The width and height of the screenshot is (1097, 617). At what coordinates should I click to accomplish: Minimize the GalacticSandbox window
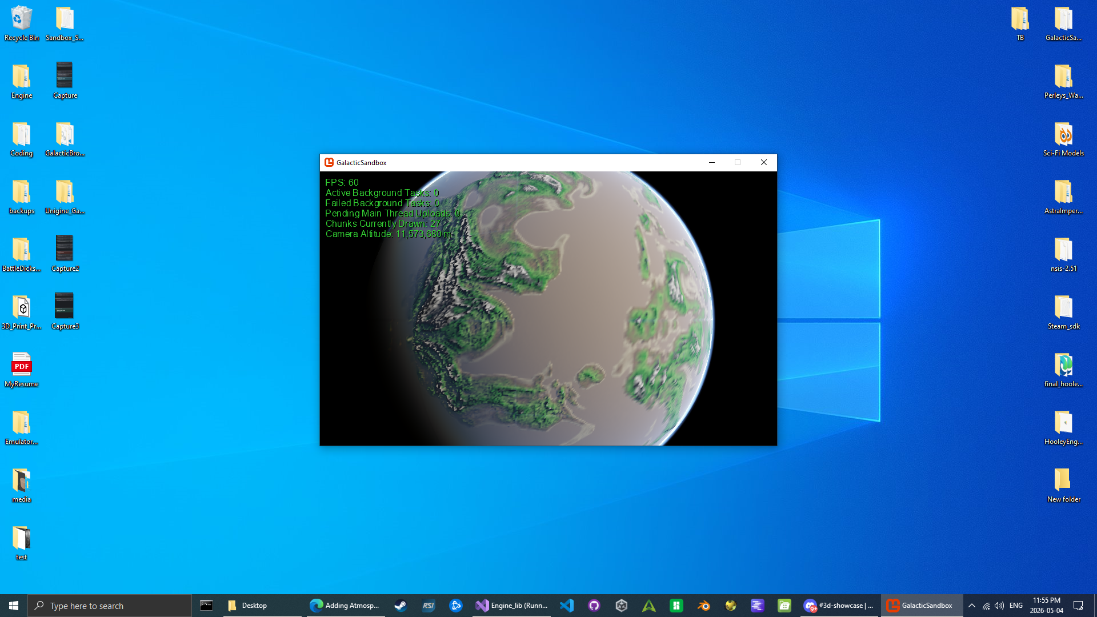712,162
